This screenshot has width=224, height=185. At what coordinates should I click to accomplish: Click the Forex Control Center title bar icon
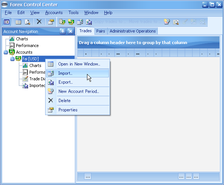pos(4,4)
